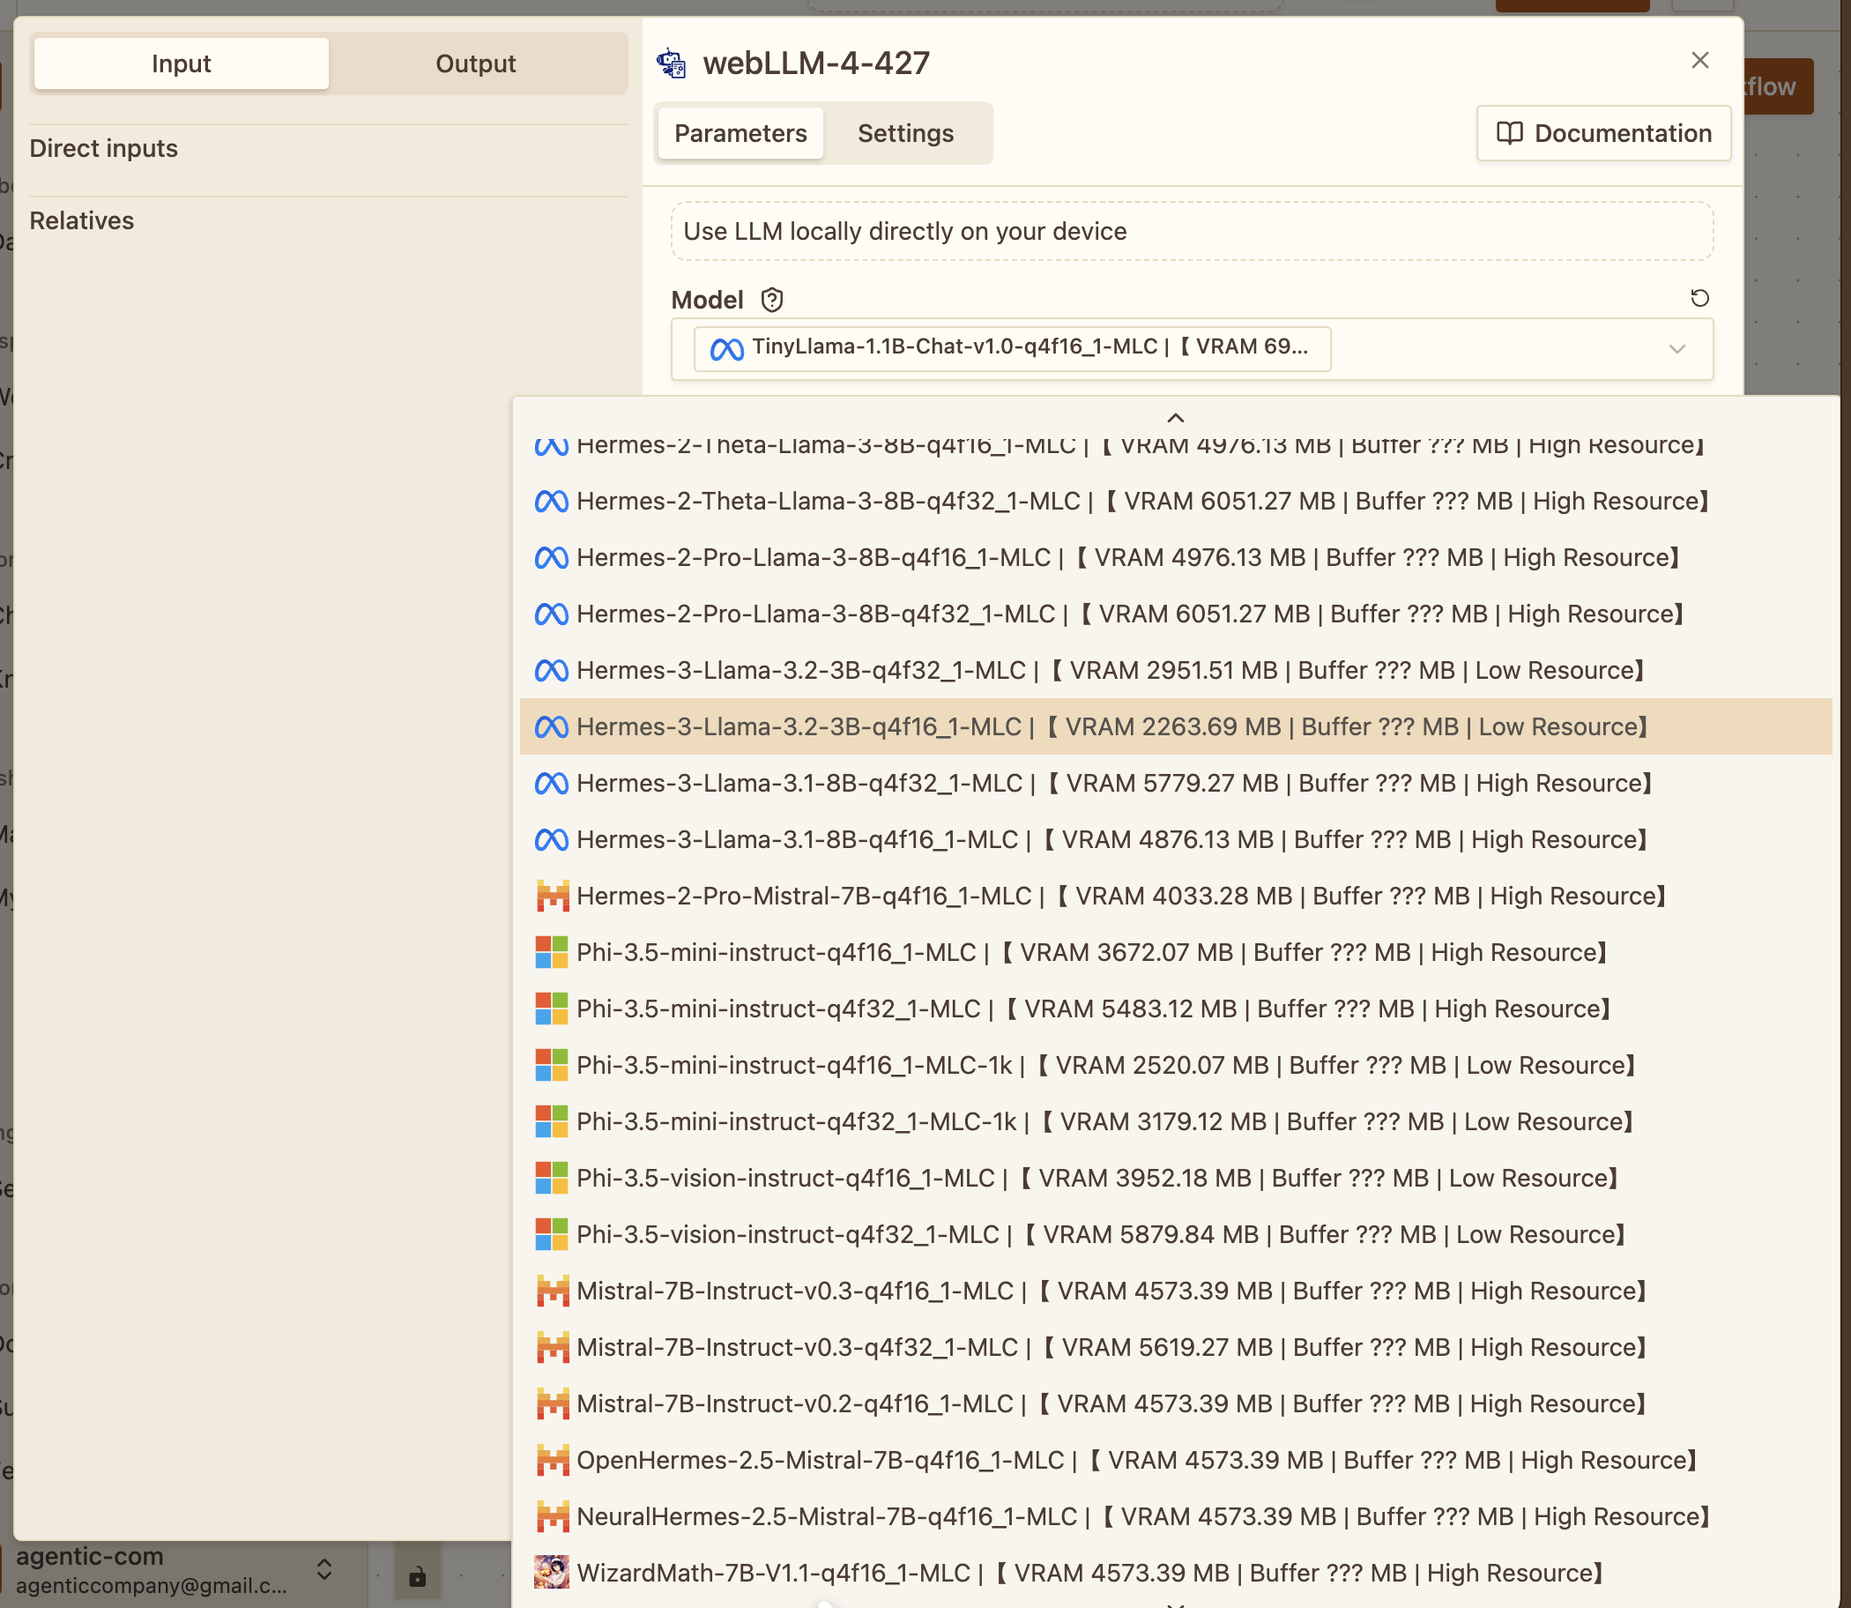The image size is (1851, 1608).
Task: Click Meta icon of Hermes-2-Theta q4f32 row
Action: tap(551, 502)
